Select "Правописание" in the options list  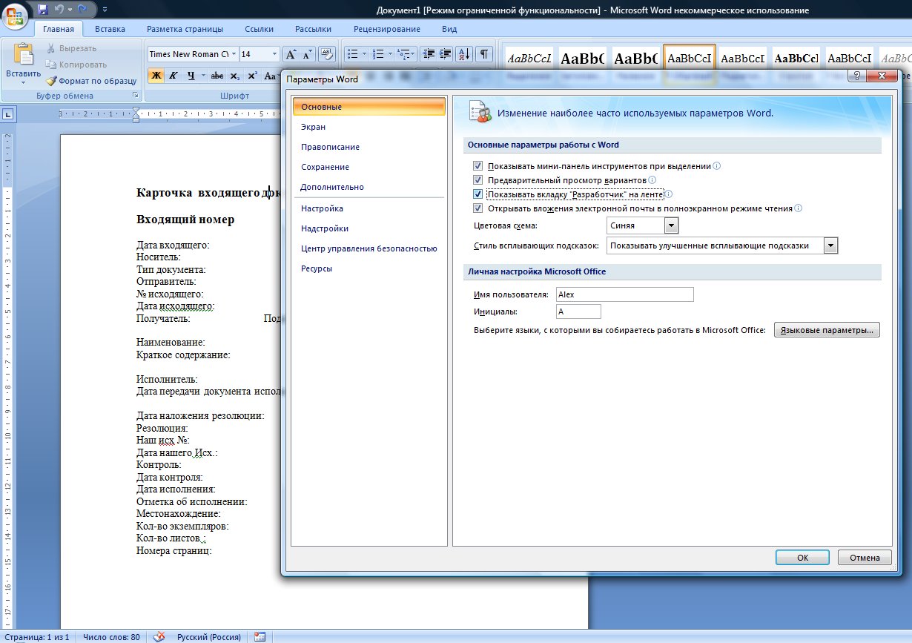330,147
